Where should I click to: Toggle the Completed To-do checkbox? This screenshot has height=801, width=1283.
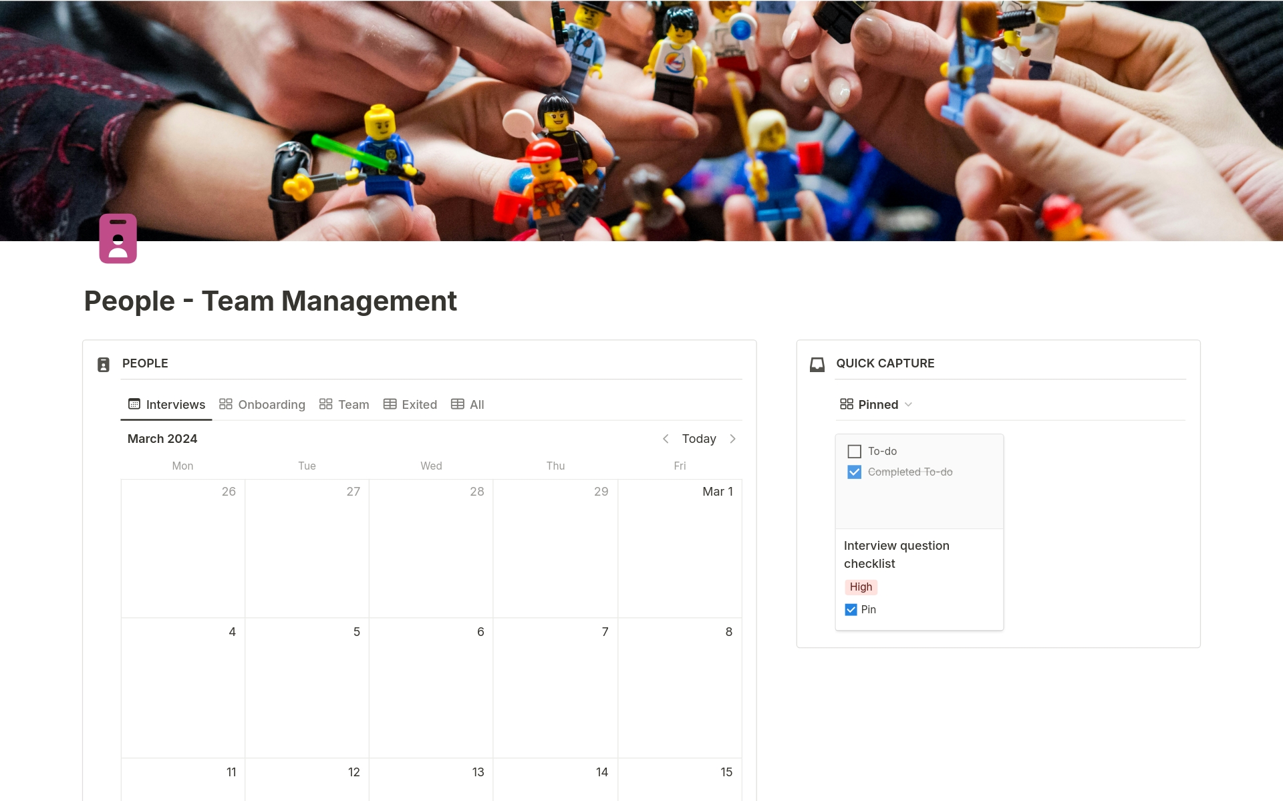854,472
